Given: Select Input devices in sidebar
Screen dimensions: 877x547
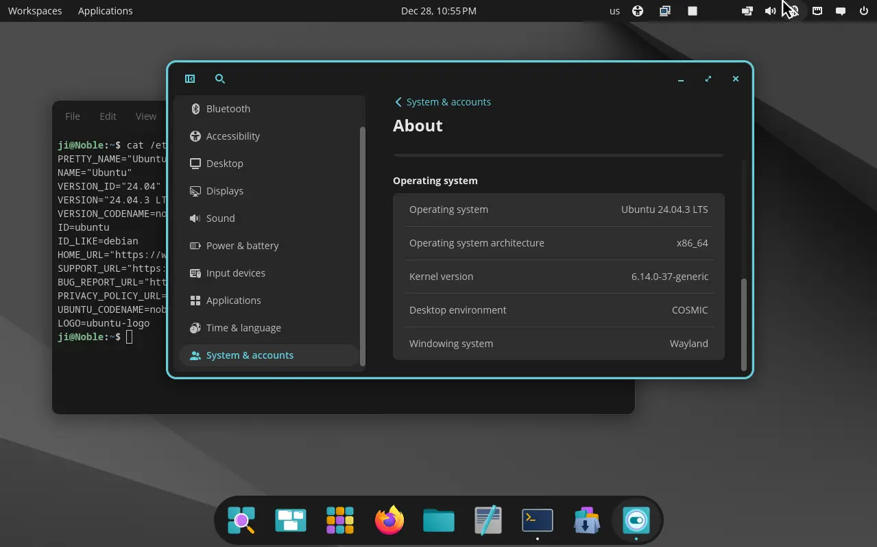Looking at the screenshot, I should (x=235, y=273).
